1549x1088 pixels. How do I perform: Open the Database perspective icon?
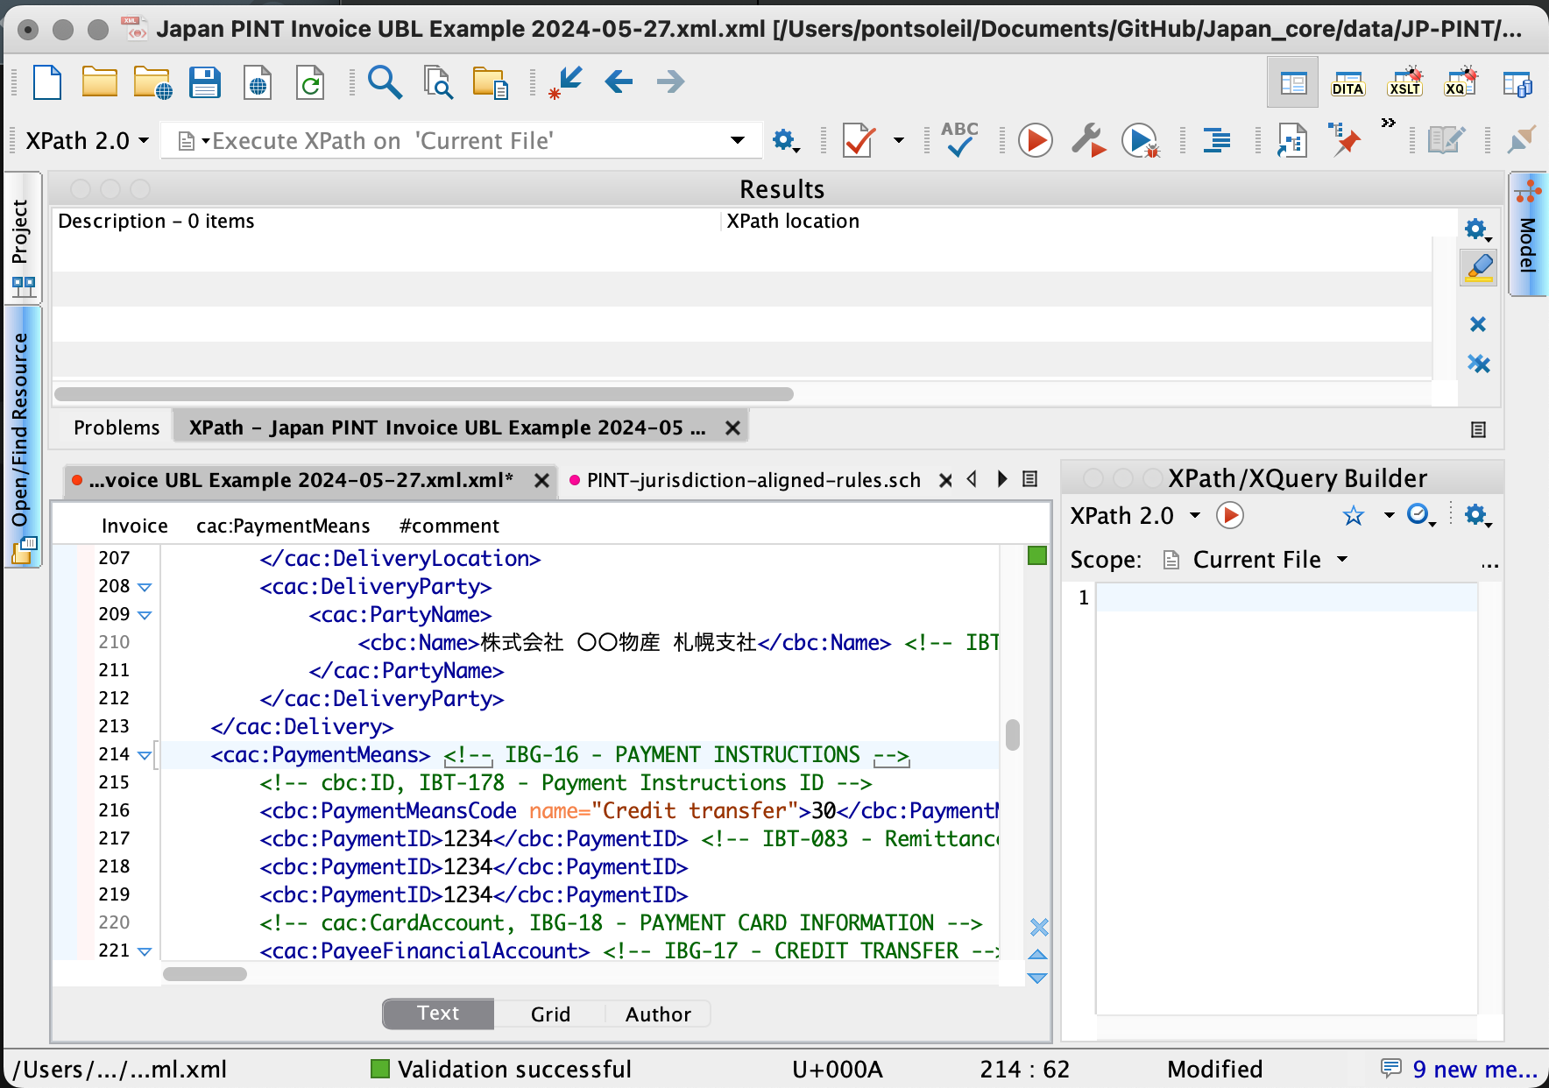click(1517, 84)
